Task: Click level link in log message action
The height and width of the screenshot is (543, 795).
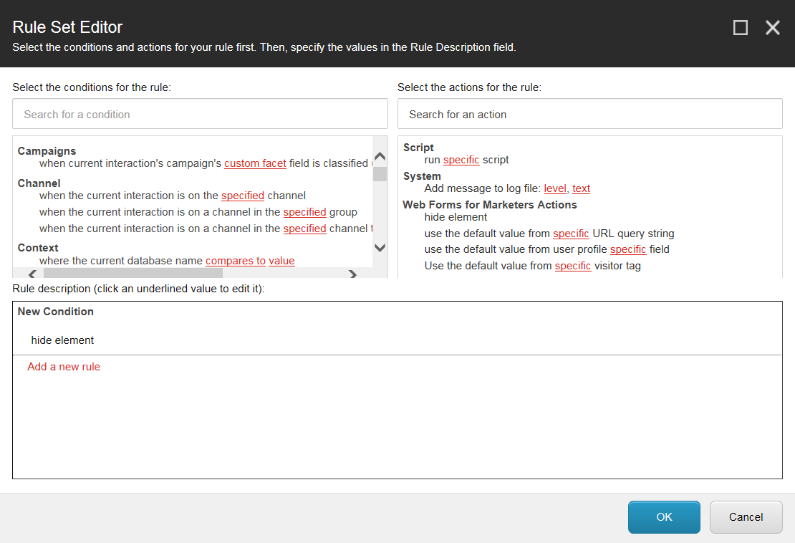Action: [555, 188]
